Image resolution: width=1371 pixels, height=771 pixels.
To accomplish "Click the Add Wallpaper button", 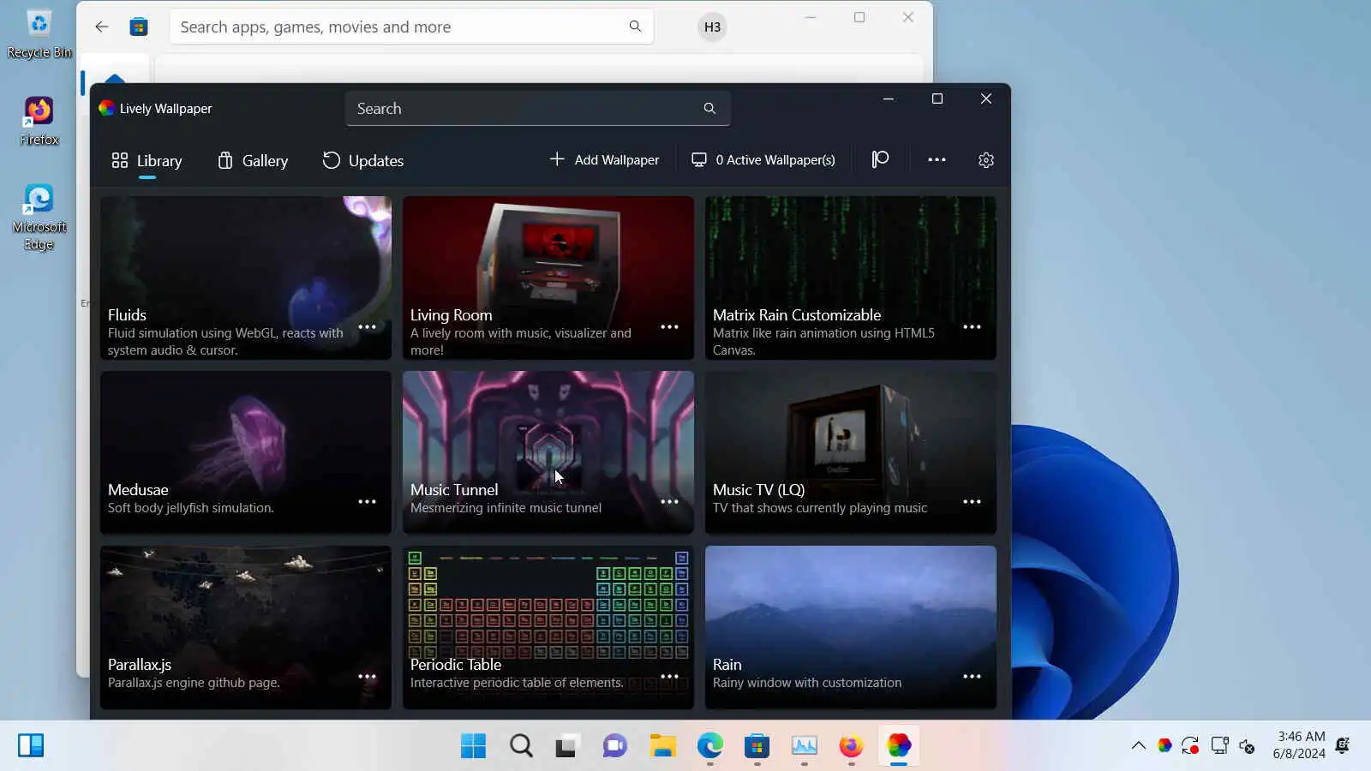I will tap(604, 159).
